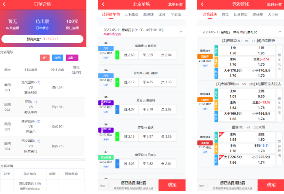Collapse the 2023-05-11 list in 竞彩篮球
The image size is (284, 194).
(x=279, y=32)
